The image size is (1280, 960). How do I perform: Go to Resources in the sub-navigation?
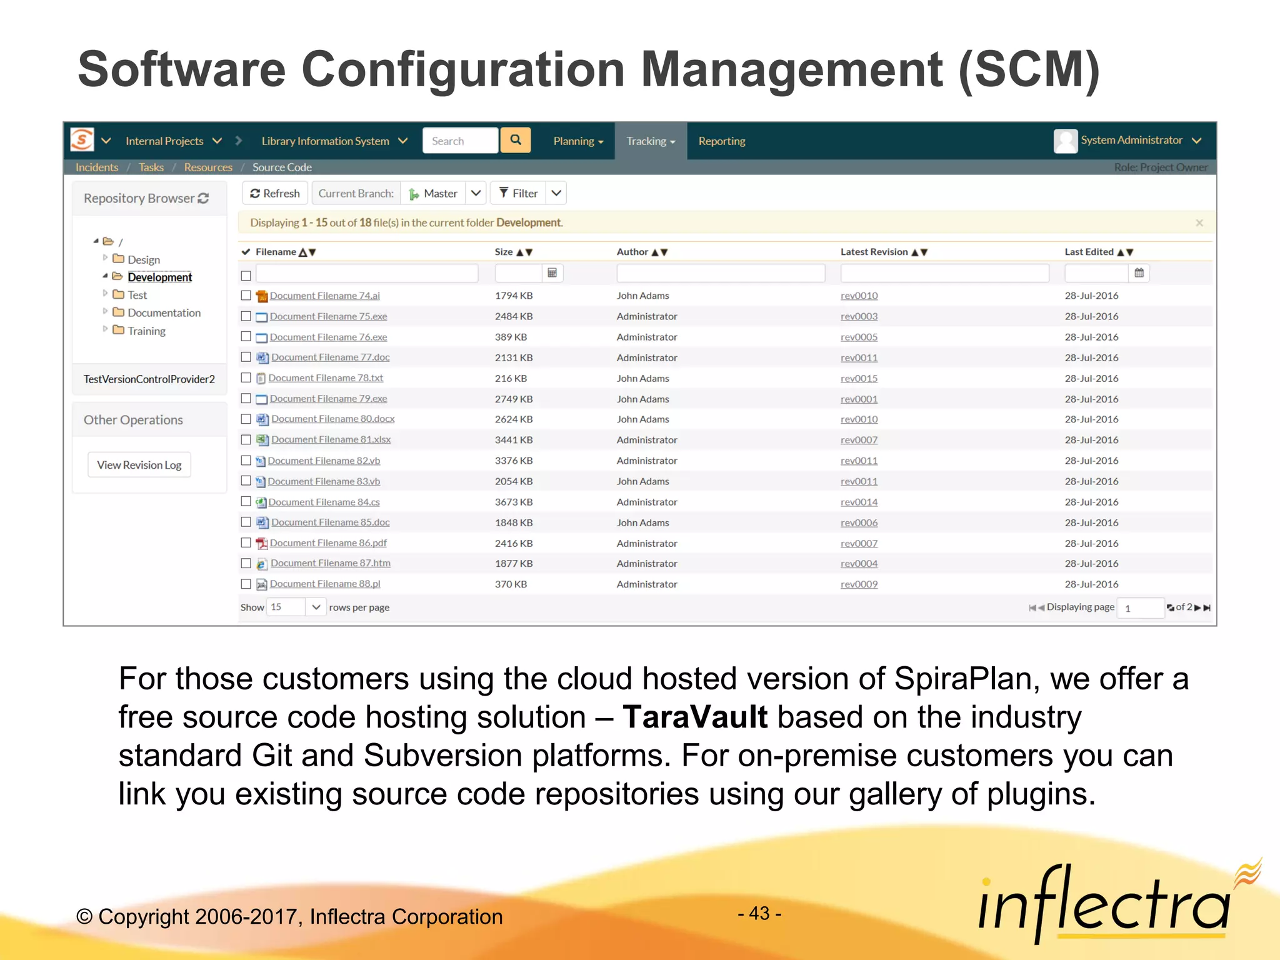tap(208, 167)
